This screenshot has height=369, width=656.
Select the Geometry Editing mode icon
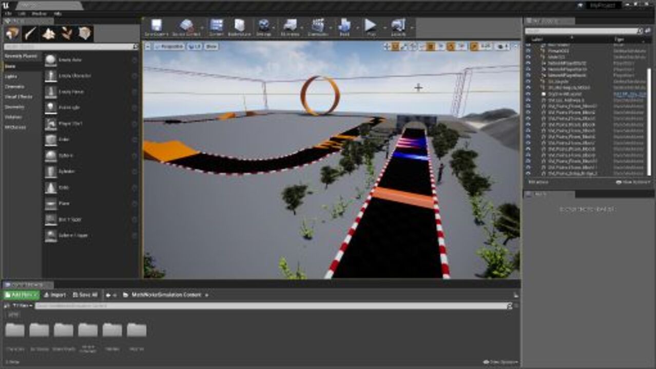click(x=85, y=34)
